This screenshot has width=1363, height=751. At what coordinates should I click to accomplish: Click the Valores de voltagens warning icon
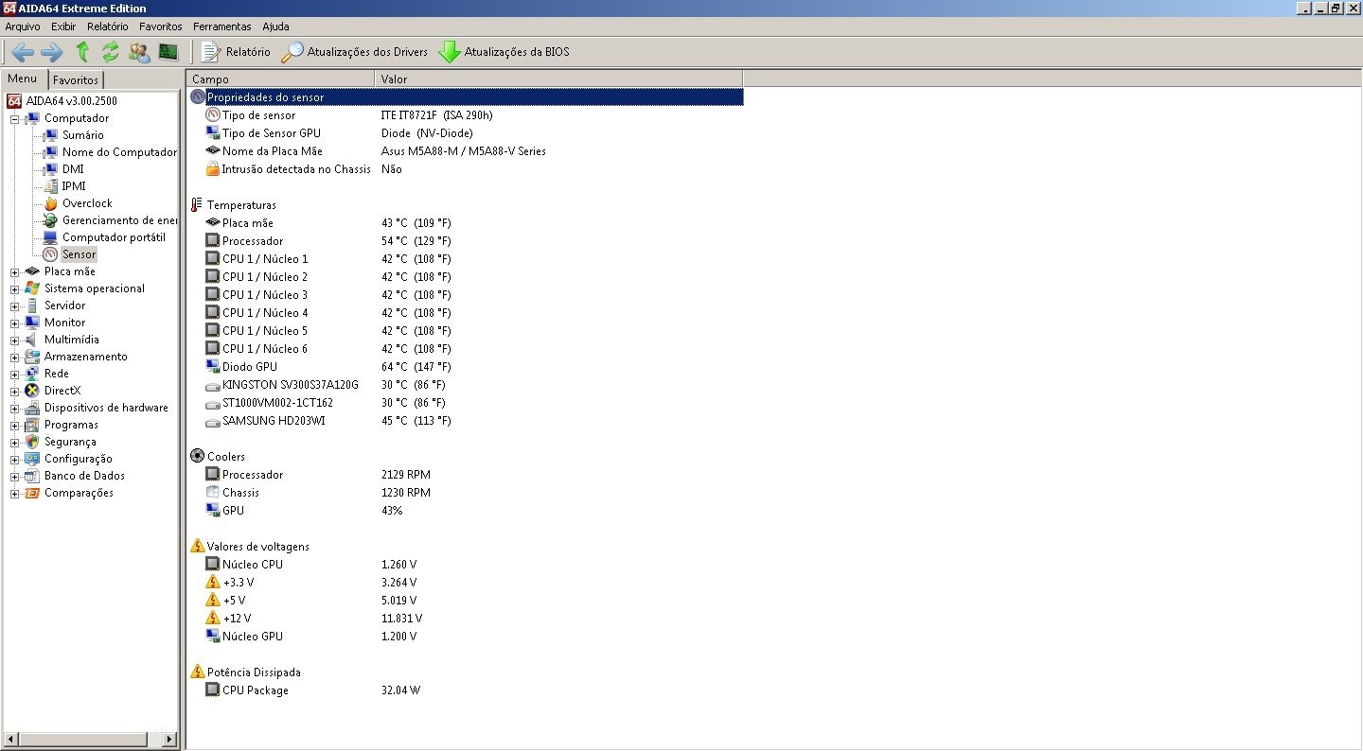coord(198,547)
